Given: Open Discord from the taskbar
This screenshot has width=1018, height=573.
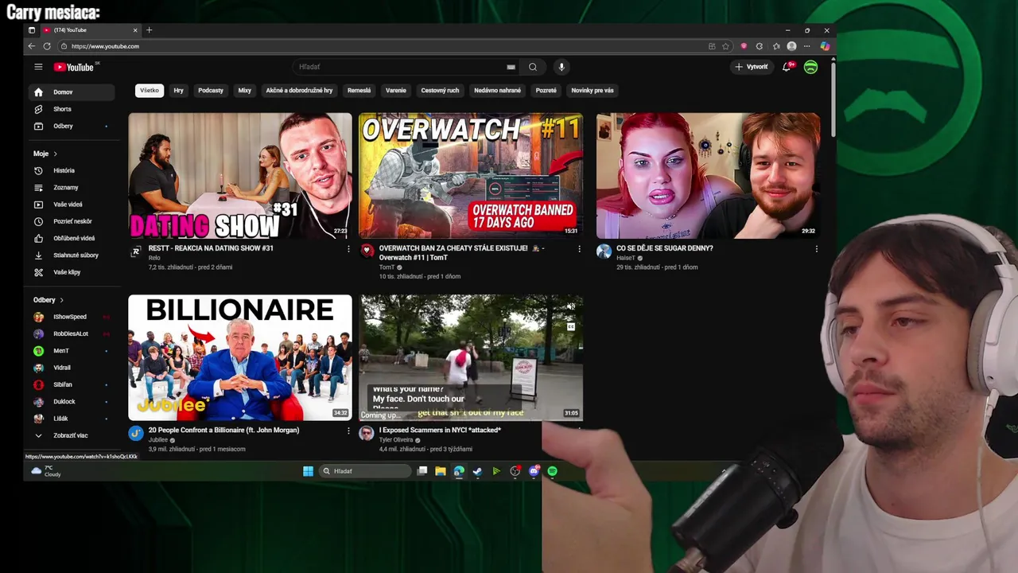Looking at the screenshot, I should point(534,471).
